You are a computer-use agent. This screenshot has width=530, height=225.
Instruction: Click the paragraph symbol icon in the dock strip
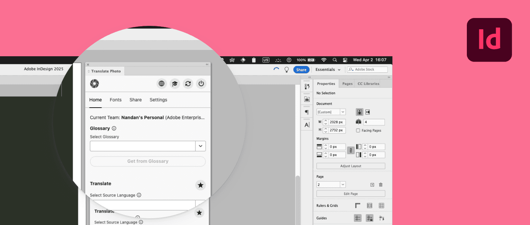pyautogui.click(x=307, y=112)
